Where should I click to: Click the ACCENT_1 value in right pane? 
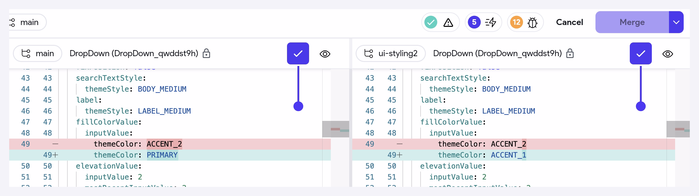point(508,155)
